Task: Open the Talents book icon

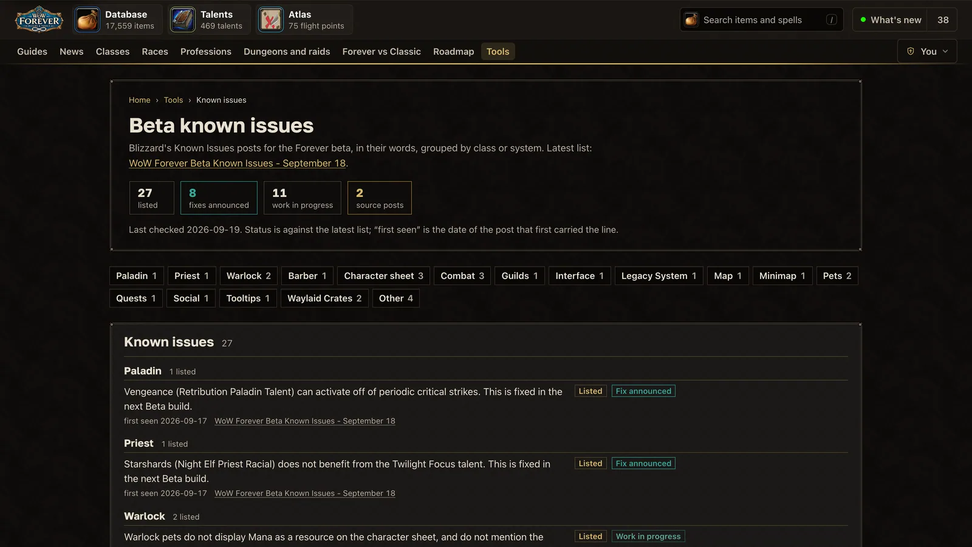Action: click(x=182, y=19)
